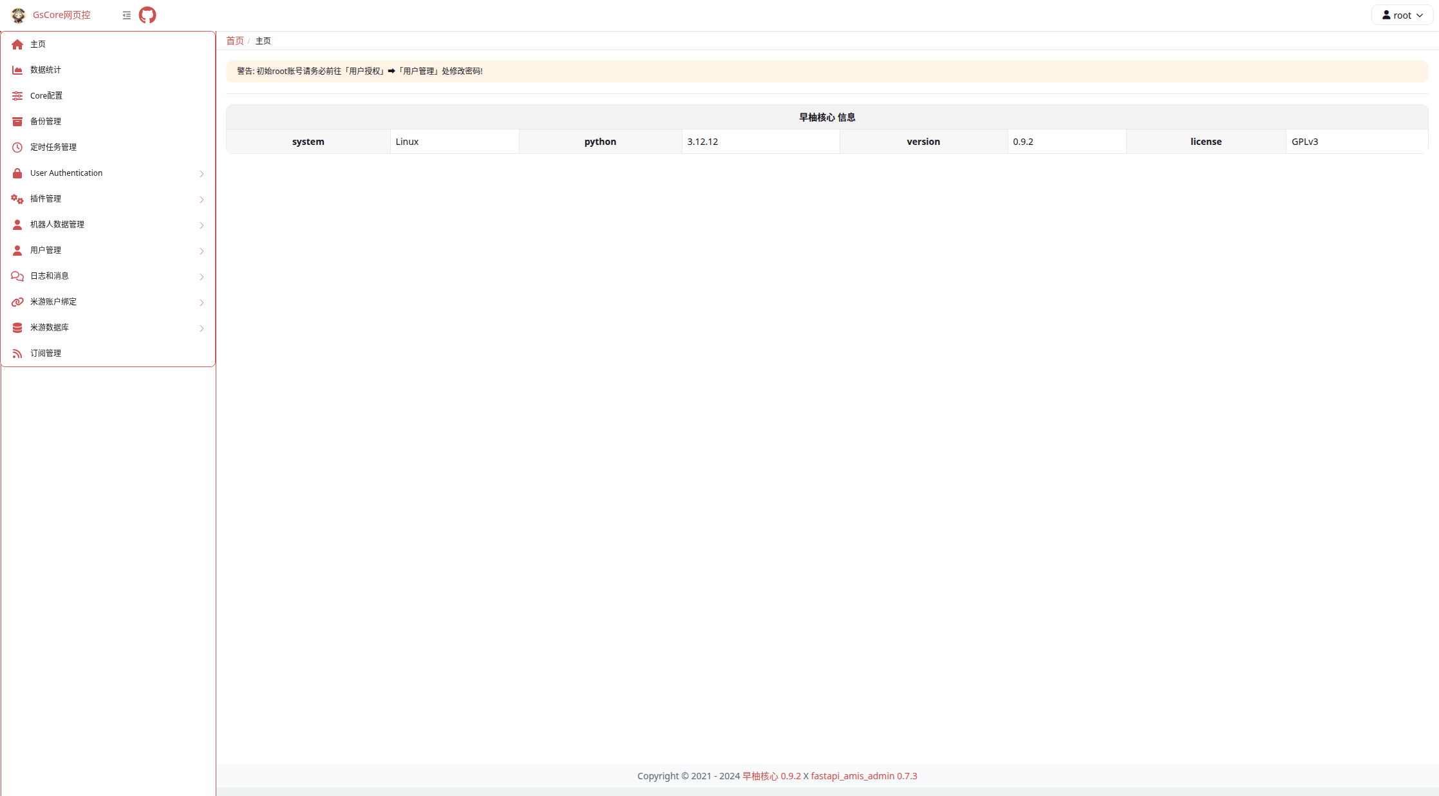The width and height of the screenshot is (1439, 796).
Task: Click the database icon for 米游数据库
Action: pos(17,328)
